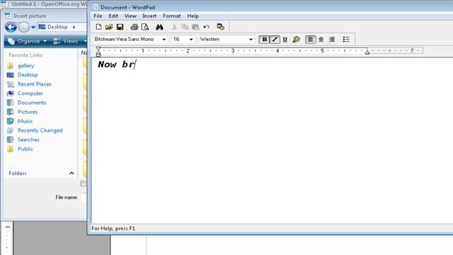Click the Desktop breadcrumb in the address bar
The height and width of the screenshot is (255, 453).
pyautogui.click(x=57, y=27)
